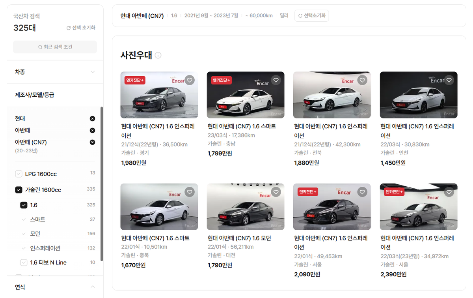Screen dimensions: 473x298
Task: Reset selections in the sidebar with 선택 초기화
Action: click(x=81, y=28)
